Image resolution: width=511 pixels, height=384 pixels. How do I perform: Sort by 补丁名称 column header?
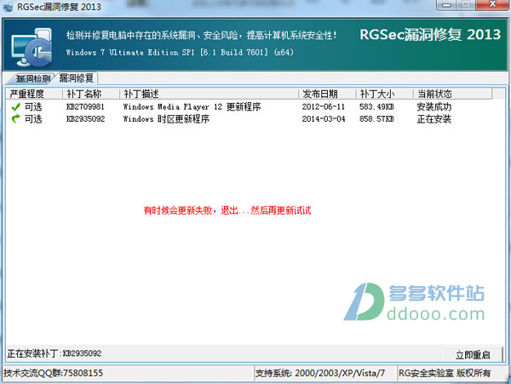point(91,94)
